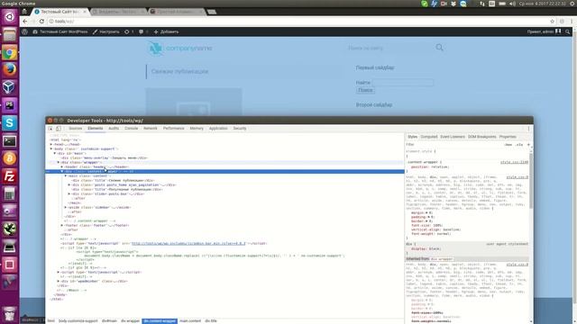
Task: Click the Styles filter input field
Action: coord(453,145)
